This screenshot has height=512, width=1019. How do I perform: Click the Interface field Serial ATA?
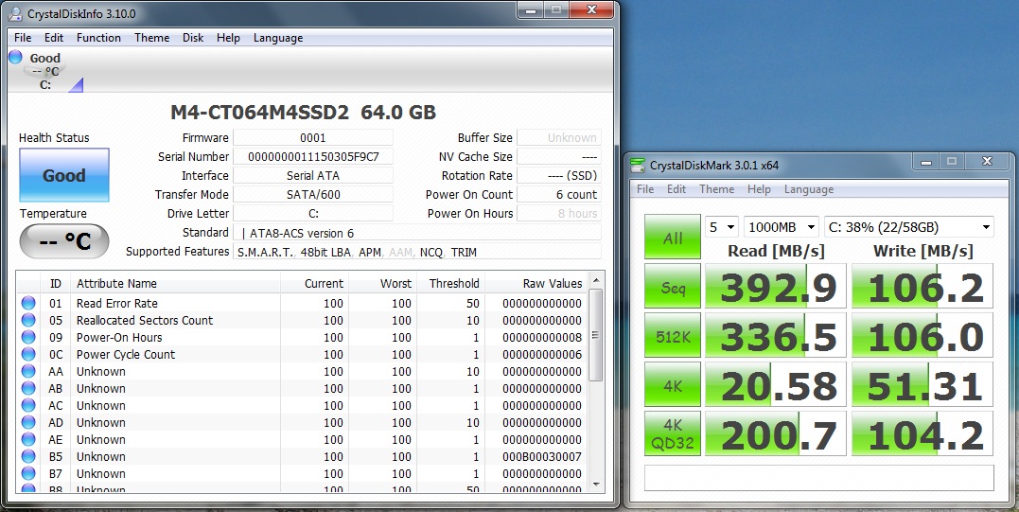pos(313,175)
